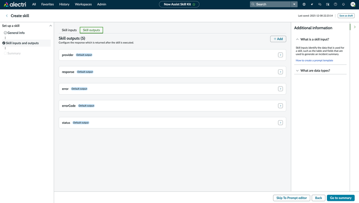
Task: Click the help question mark icon
Action: click(335, 4)
